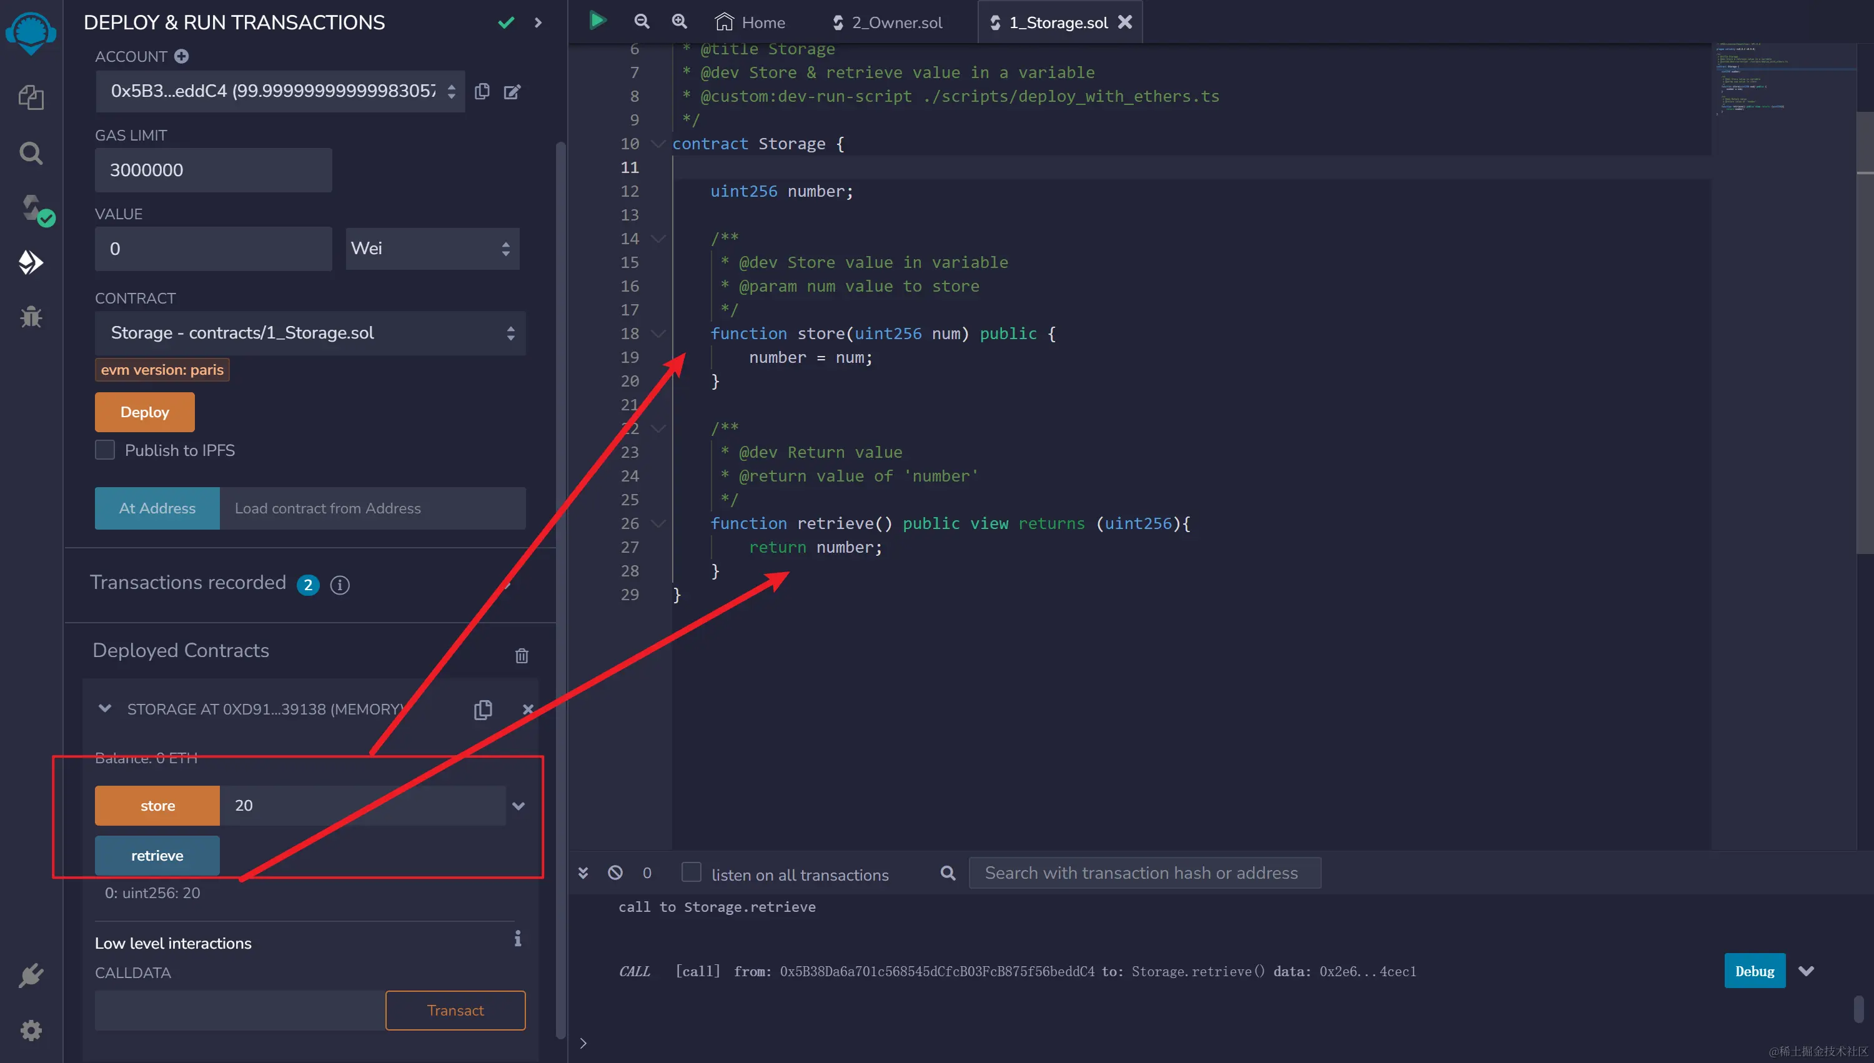
Task: Click line number 11 in the gutter
Action: point(629,167)
